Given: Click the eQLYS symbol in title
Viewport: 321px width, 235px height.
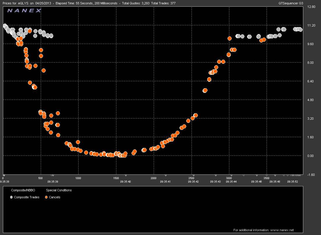Looking at the screenshot, I should (23, 3).
